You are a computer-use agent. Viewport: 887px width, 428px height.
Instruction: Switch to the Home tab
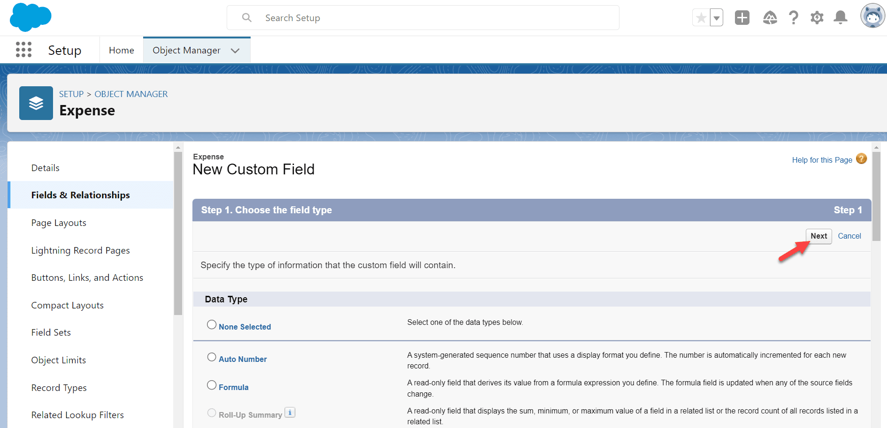click(121, 50)
